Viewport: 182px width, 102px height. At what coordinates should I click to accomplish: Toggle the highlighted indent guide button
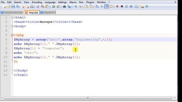(106, 7)
